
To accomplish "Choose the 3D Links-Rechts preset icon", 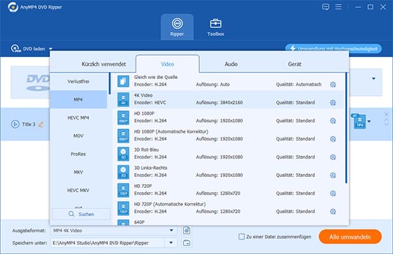I will pyautogui.click(x=123, y=172).
